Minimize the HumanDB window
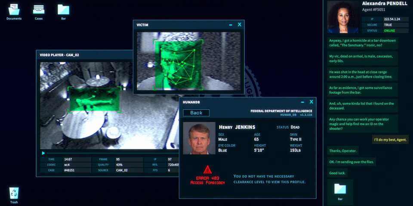The height and width of the screenshot is (206, 413). (302, 102)
